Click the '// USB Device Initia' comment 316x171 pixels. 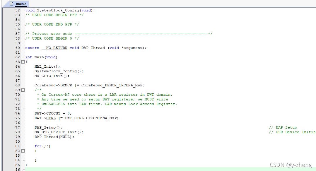292,132
